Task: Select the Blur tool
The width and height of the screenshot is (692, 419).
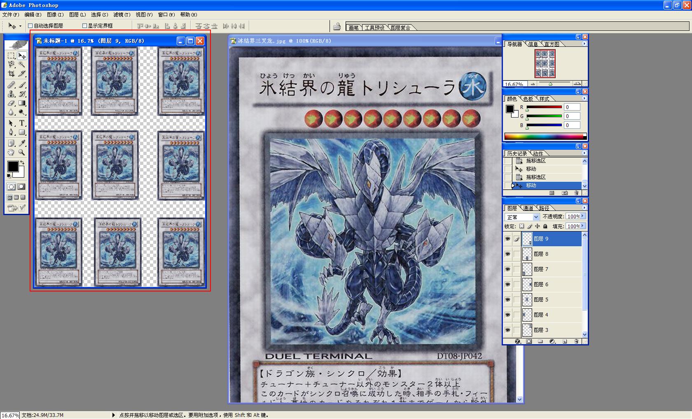Action: point(11,112)
